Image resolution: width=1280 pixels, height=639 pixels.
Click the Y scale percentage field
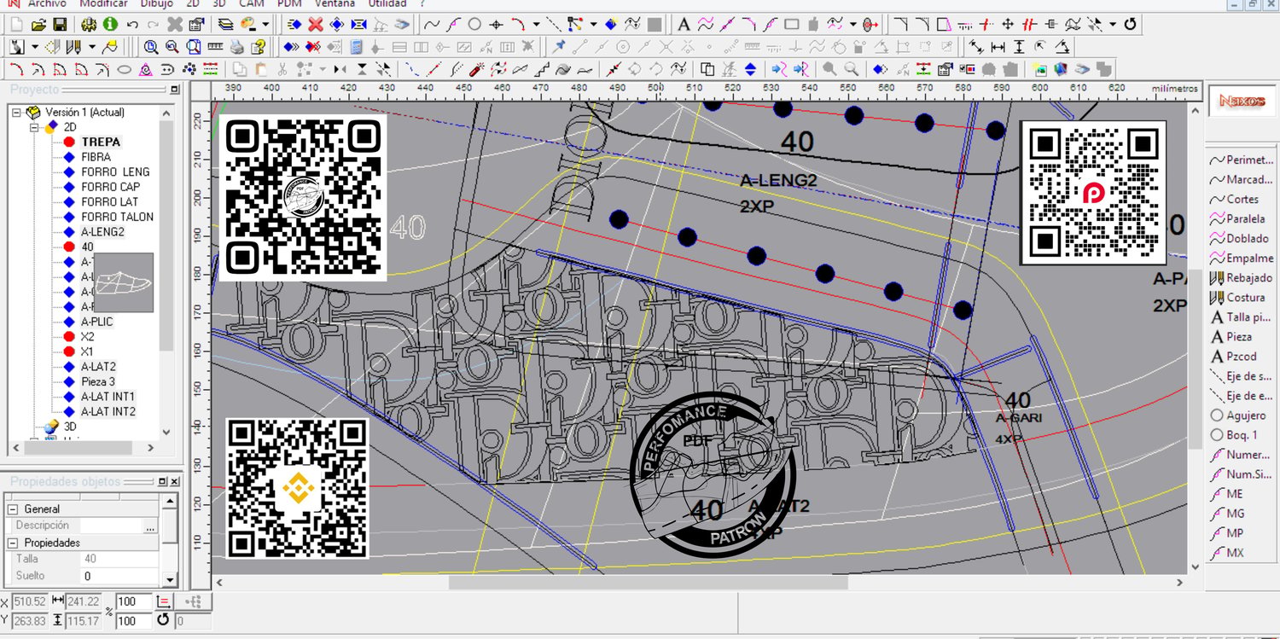click(133, 621)
